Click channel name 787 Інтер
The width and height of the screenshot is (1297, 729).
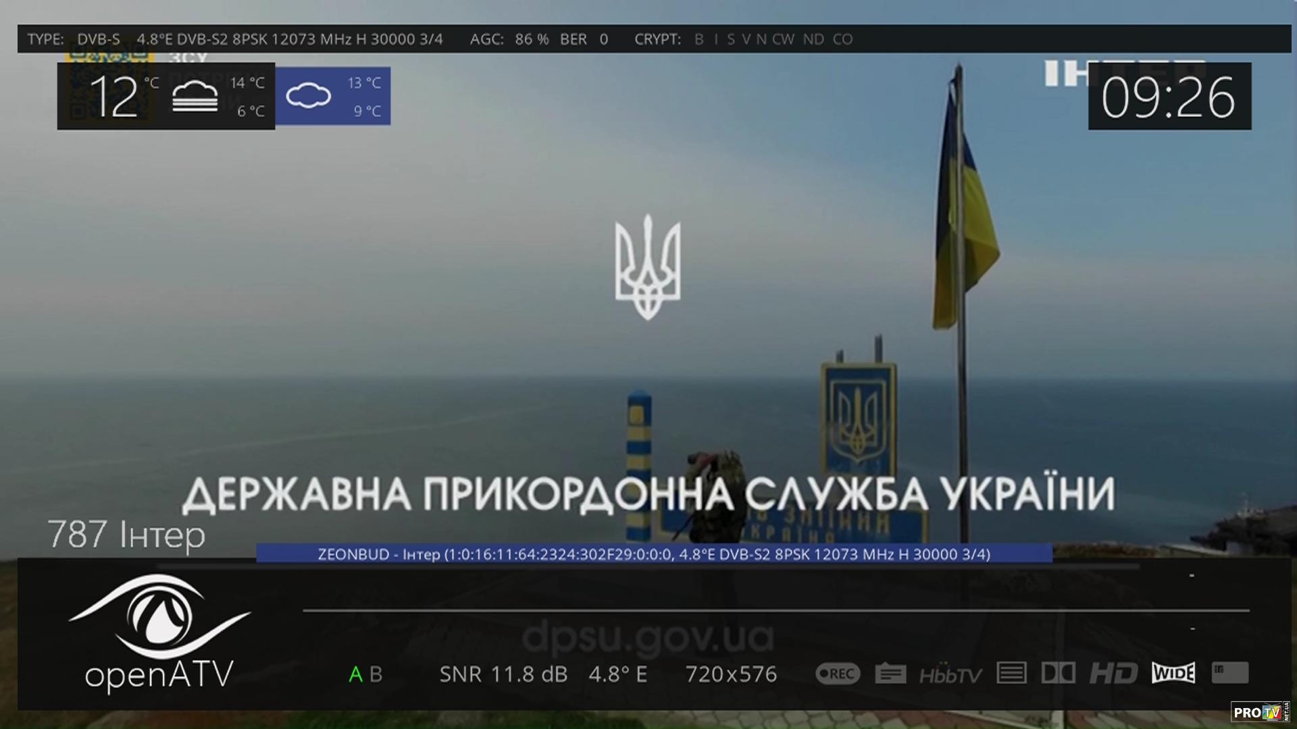126,535
